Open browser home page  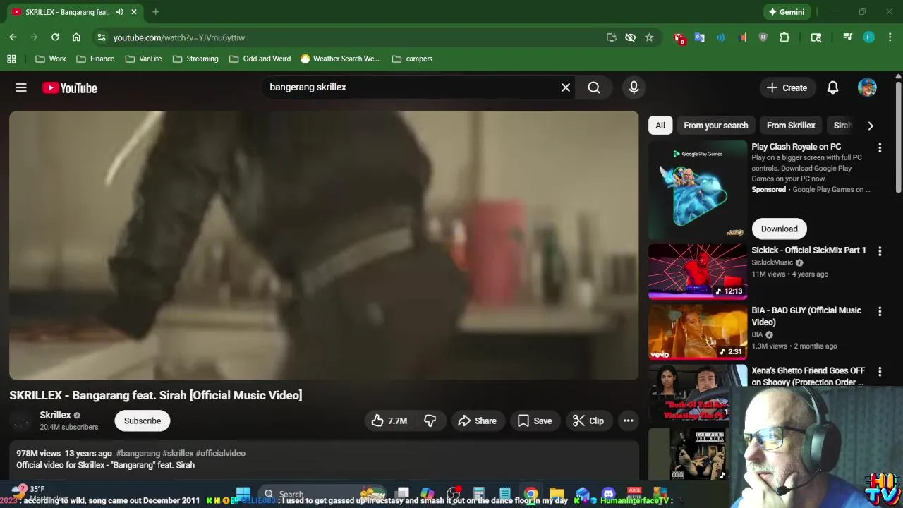pyautogui.click(x=76, y=37)
